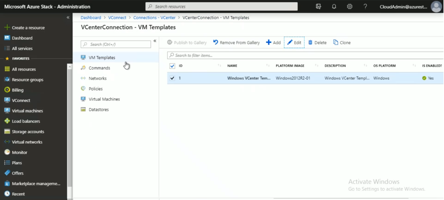444x200 pixels.
Task: Uncheck the row 1 checkbox
Action: [x=172, y=78]
